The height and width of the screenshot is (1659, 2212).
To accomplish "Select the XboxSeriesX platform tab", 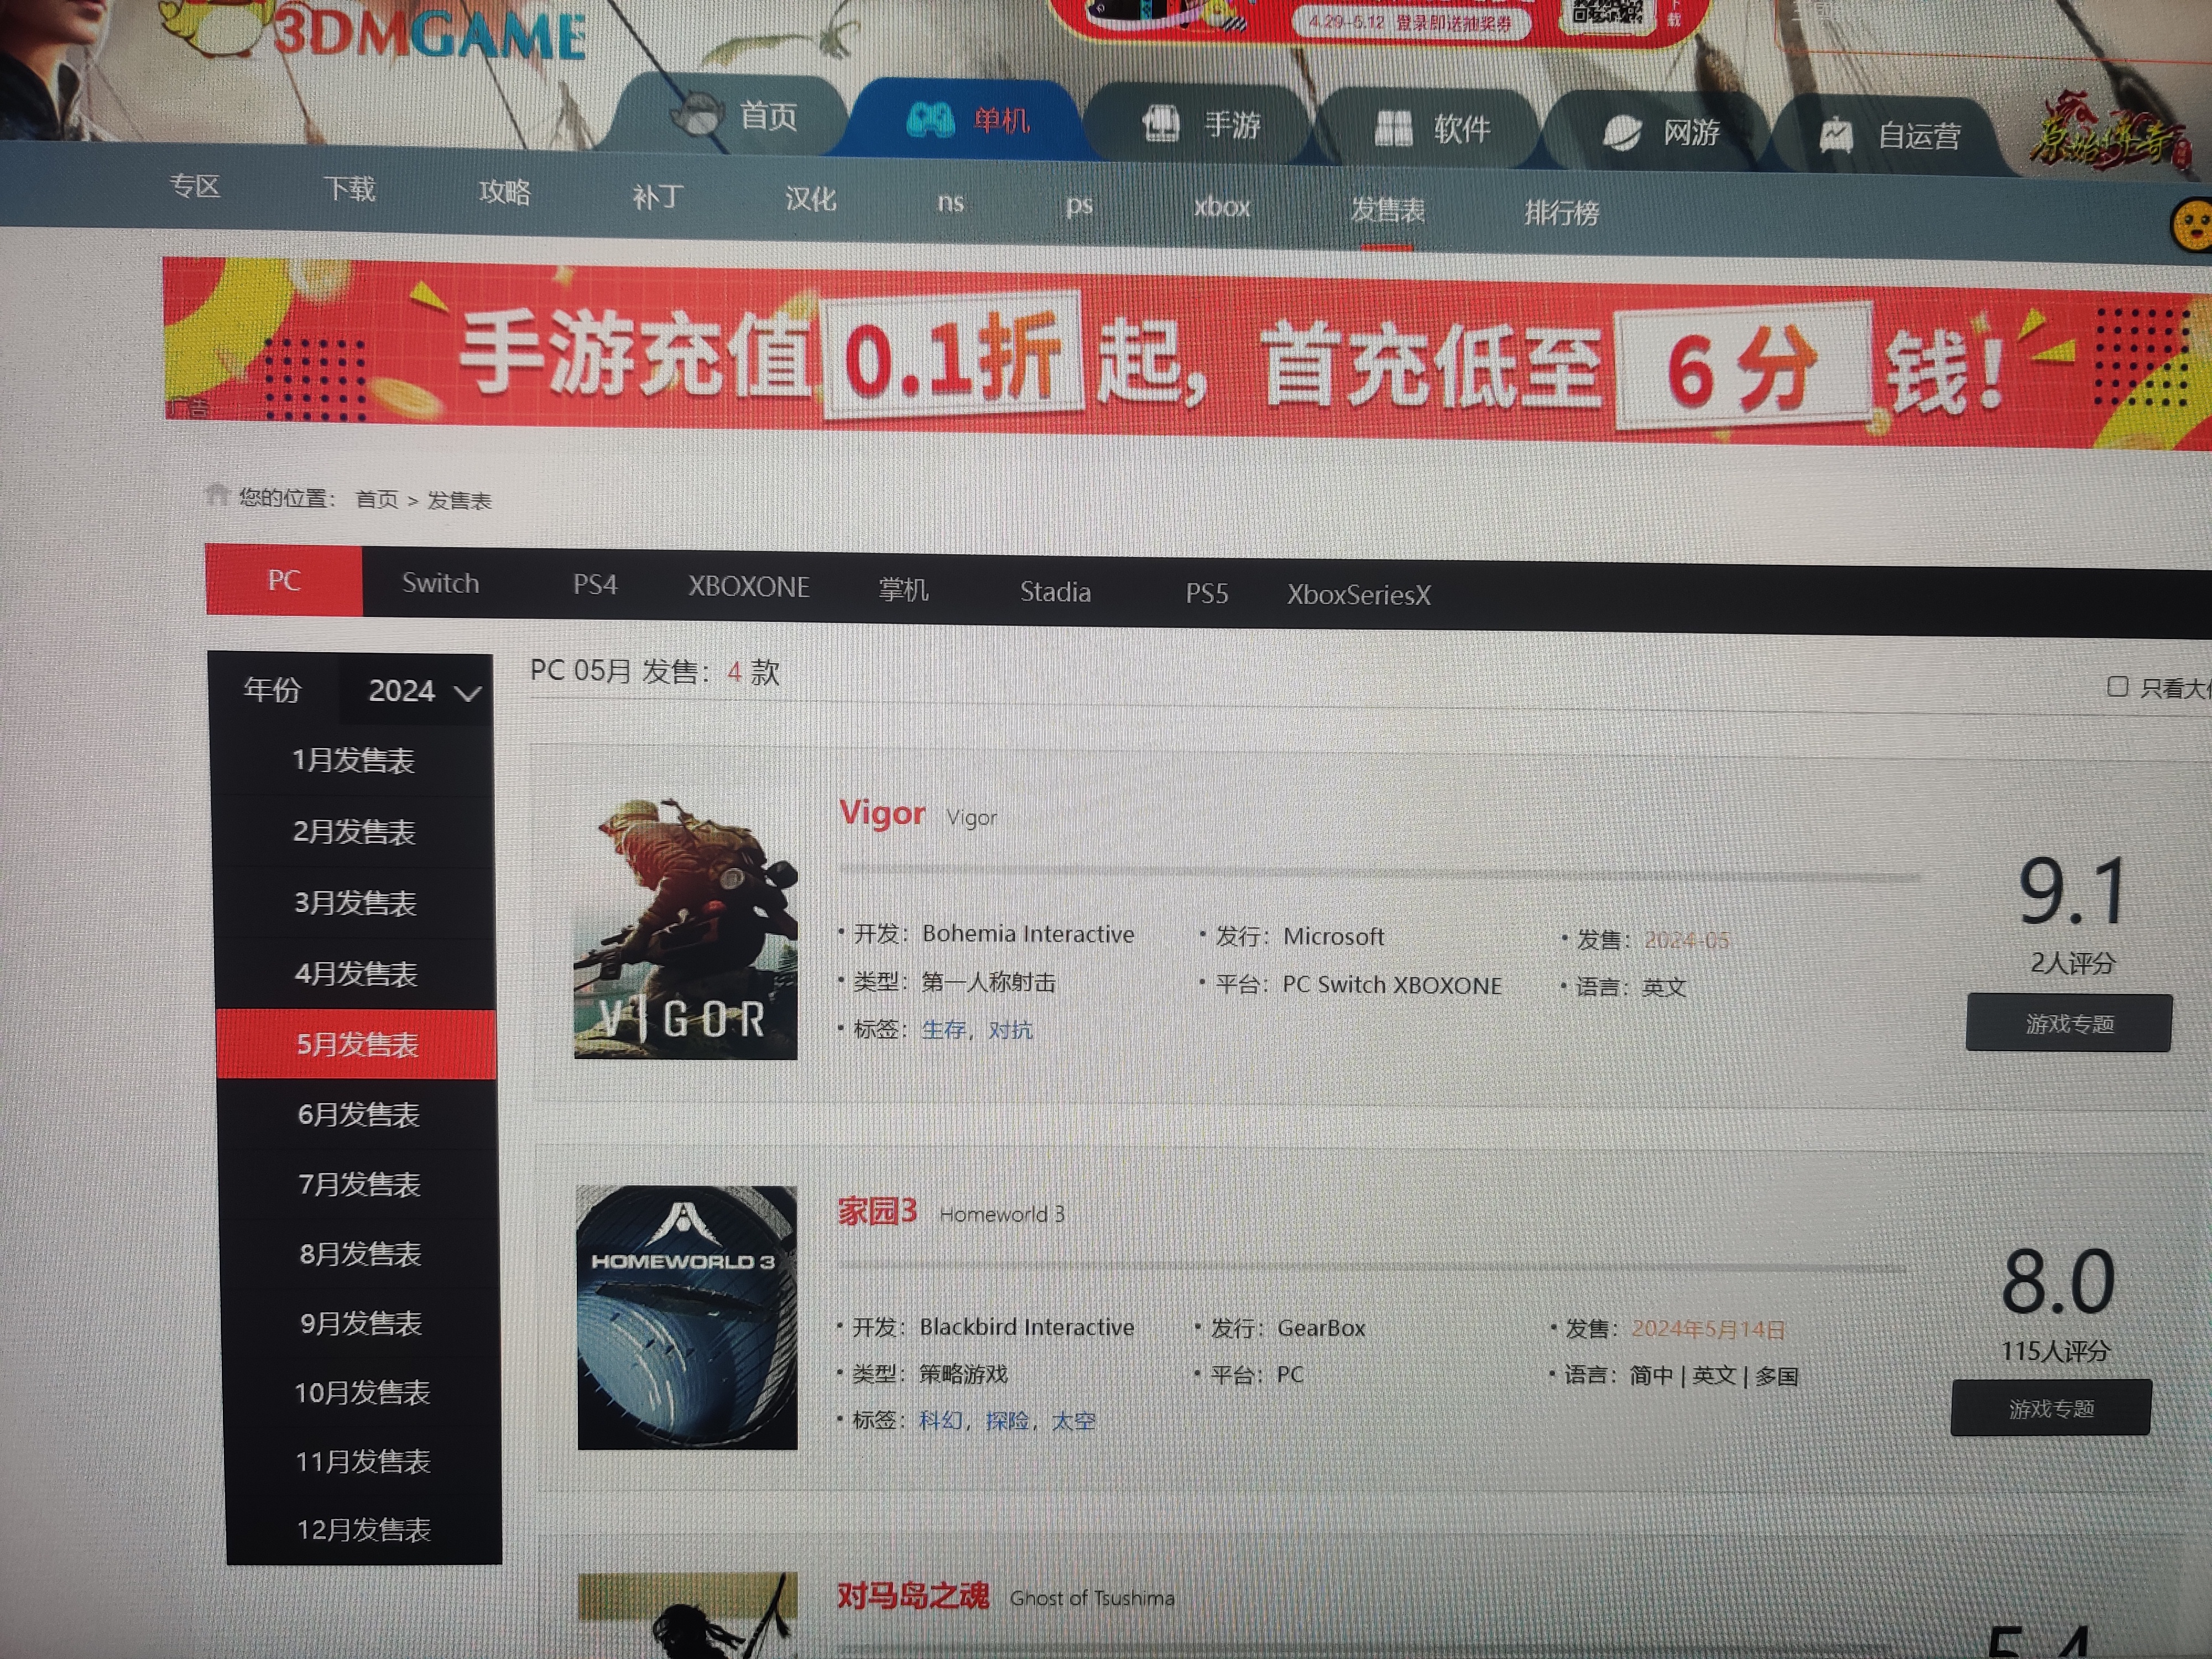I will [x=1358, y=596].
